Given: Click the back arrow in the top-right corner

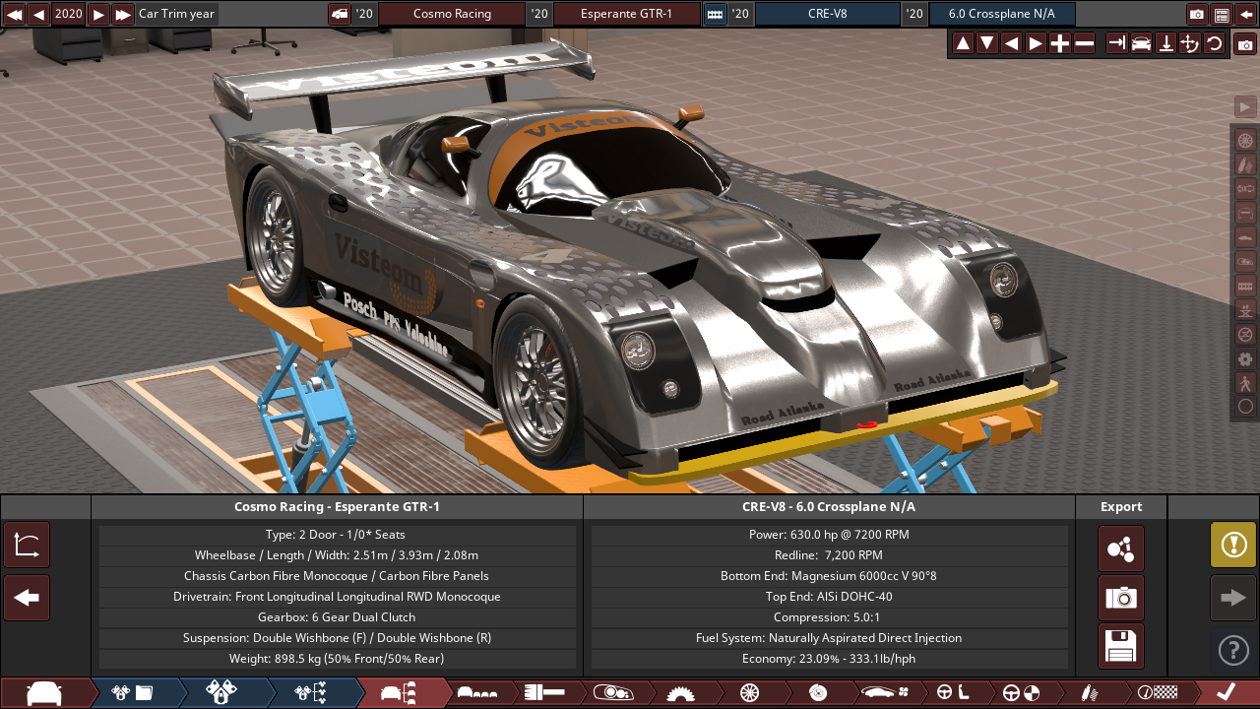Looking at the screenshot, I should click(x=1246, y=14).
